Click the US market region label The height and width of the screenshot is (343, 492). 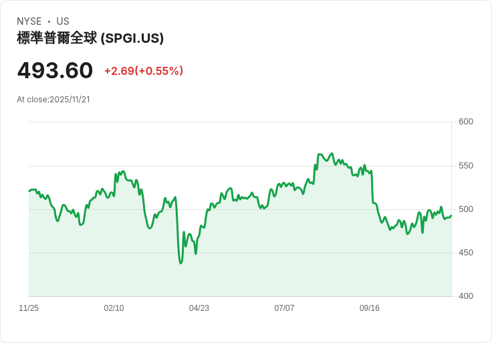point(63,21)
